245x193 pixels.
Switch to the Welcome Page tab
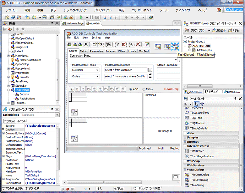[x=73, y=23]
